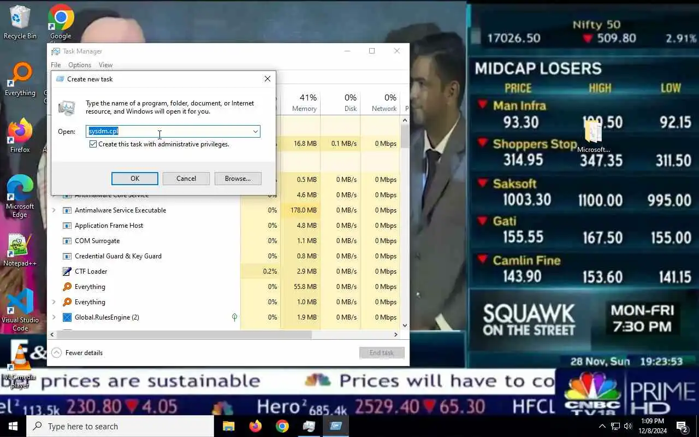Click the scroll-down arrow of process list
The height and width of the screenshot is (437, 699).
(405, 326)
